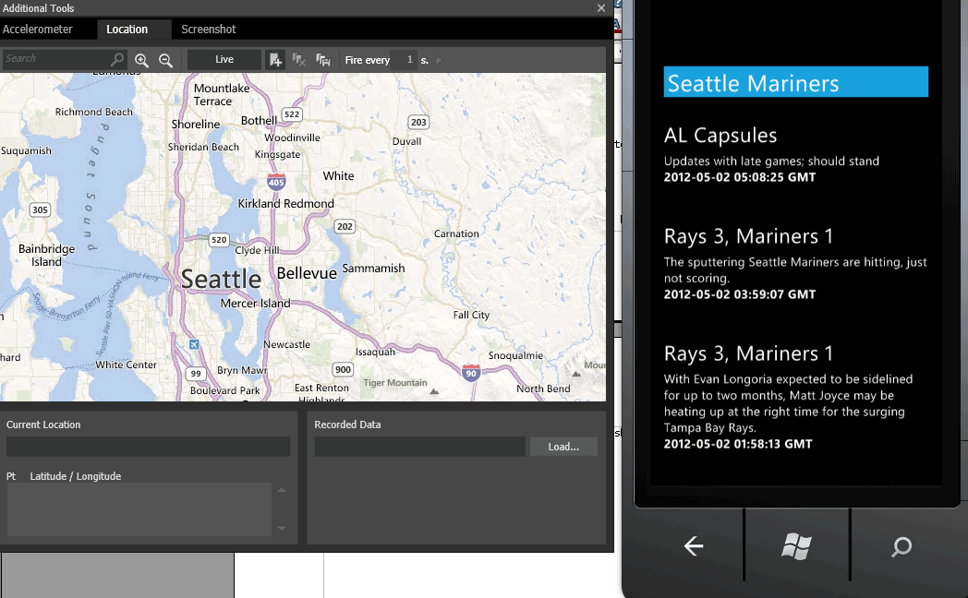Click the route 522 marker on map
The image size is (968, 598).
click(x=292, y=114)
